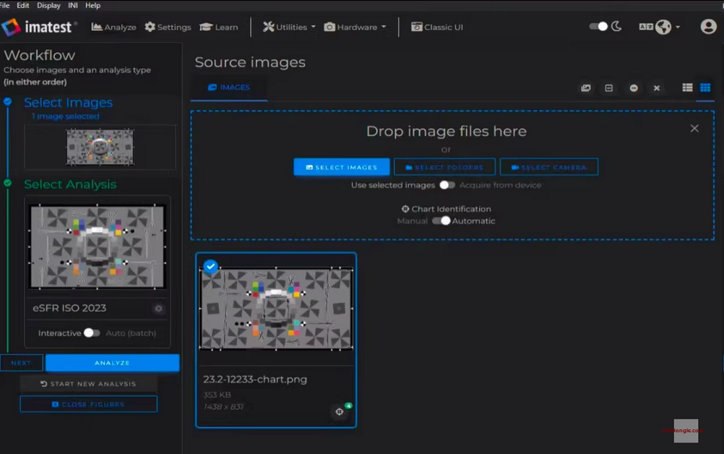Click the blue Analyze button

click(x=112, y=363)
